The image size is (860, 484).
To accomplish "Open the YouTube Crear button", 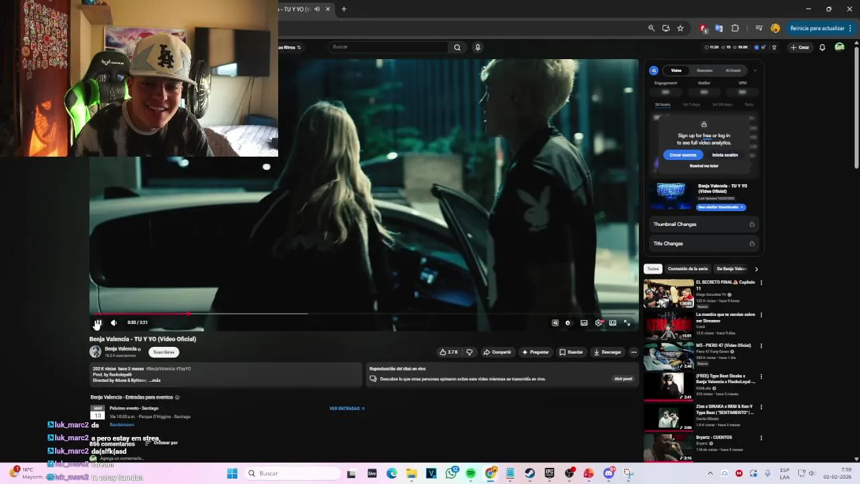I will click(x=800, y=47).
